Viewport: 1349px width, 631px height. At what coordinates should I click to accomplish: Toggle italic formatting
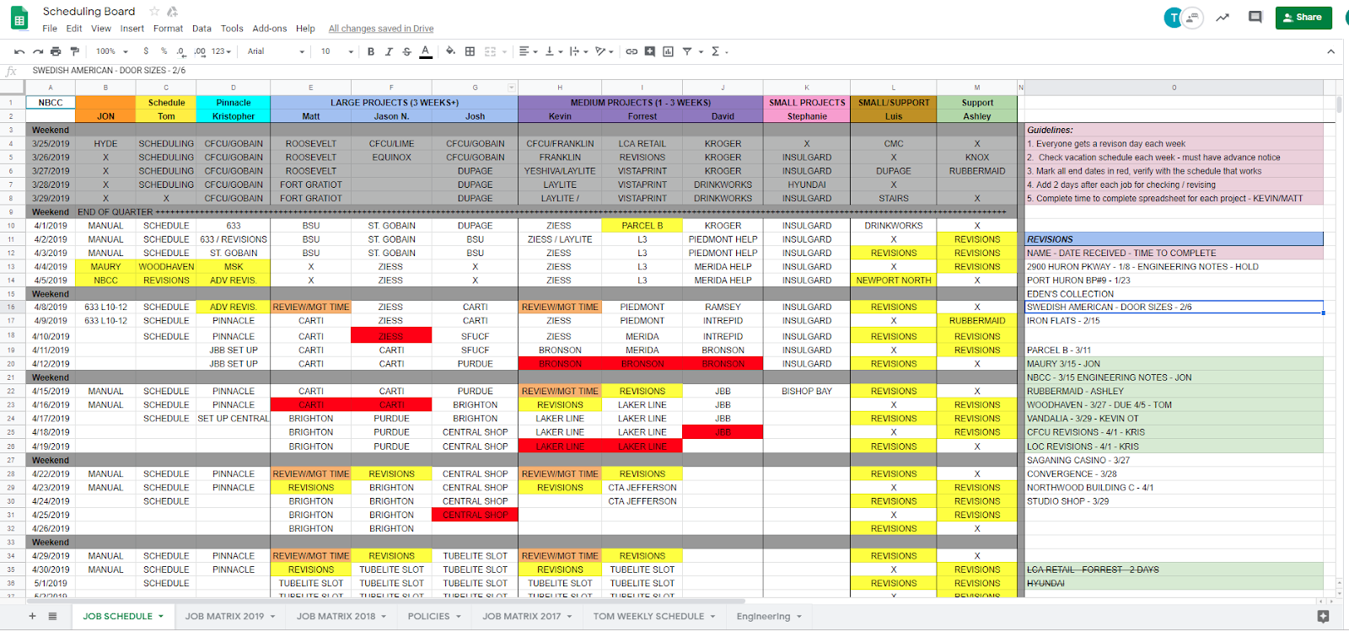[389, 51]
